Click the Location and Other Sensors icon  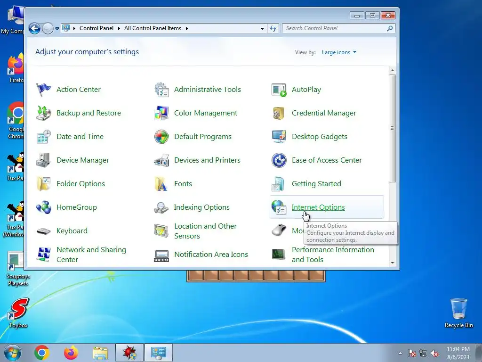(x=161, y=231)
